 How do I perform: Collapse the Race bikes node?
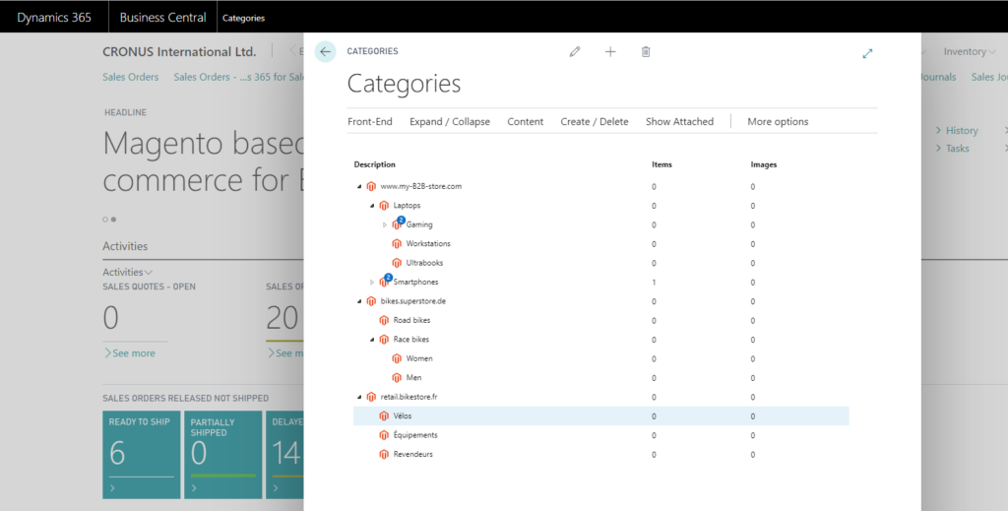372,340
